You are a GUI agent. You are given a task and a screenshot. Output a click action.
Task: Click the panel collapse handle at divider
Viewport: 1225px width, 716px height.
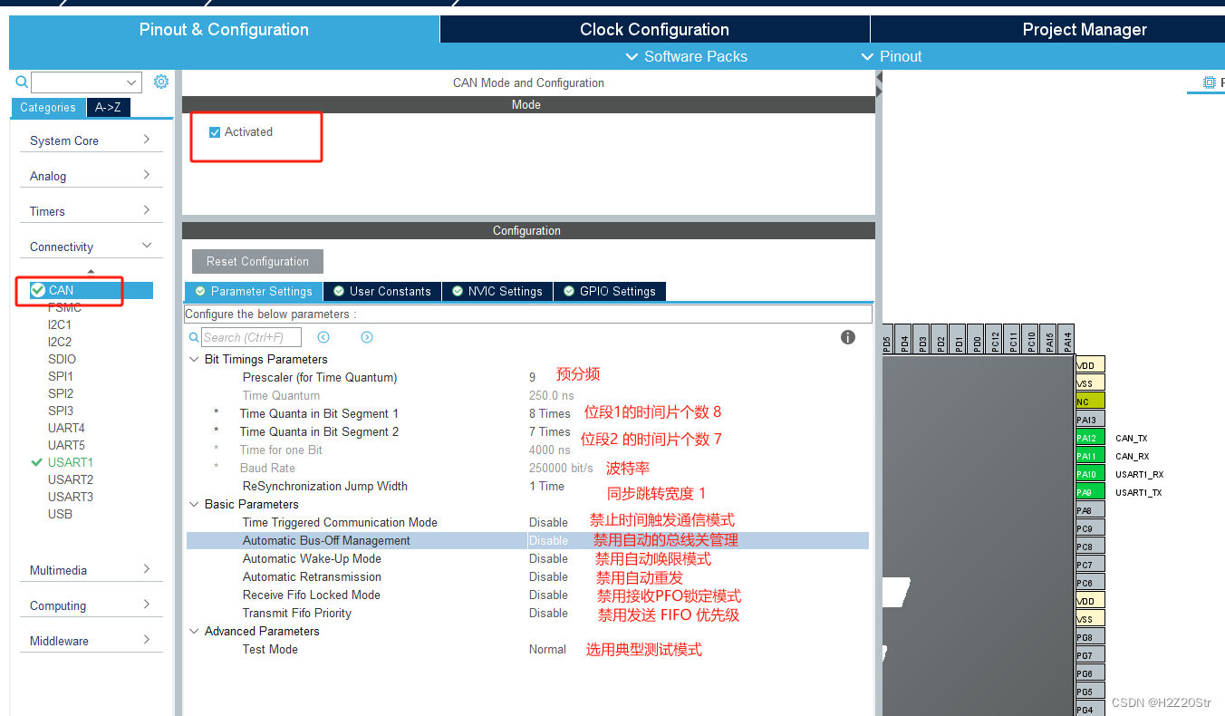(879, 84)
